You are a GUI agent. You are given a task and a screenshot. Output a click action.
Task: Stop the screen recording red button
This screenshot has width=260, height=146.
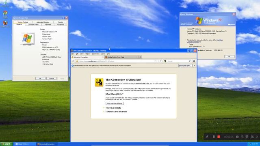click(x=219, y=137)
